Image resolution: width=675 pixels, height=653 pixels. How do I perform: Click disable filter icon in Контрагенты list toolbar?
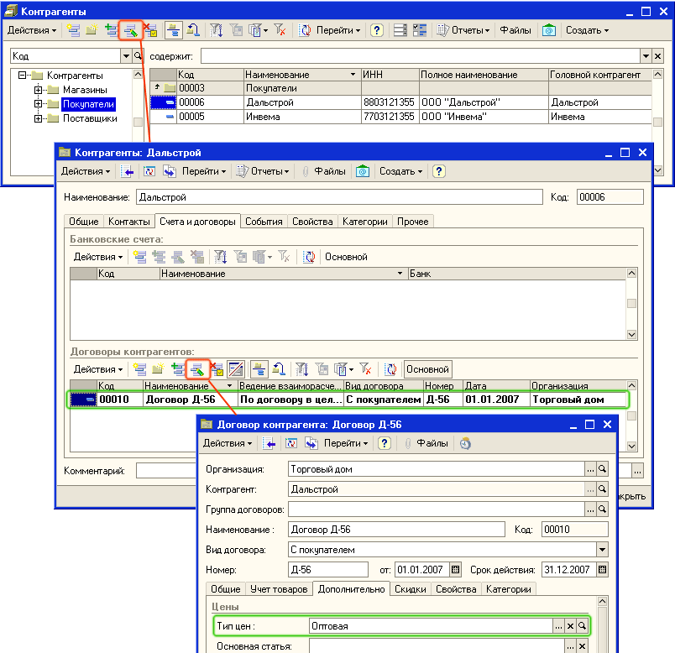pyautogui.click(x=280, y=30)
